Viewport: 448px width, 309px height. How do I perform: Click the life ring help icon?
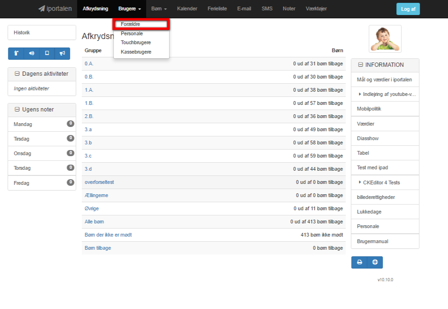click(375, 262)
